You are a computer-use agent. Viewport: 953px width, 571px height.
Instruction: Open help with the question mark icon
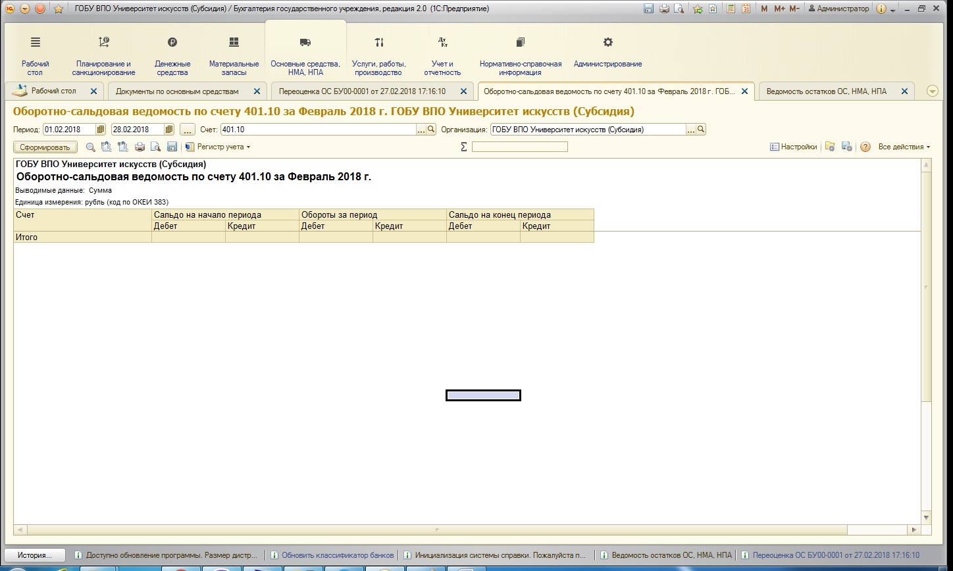tap(865, 147)
